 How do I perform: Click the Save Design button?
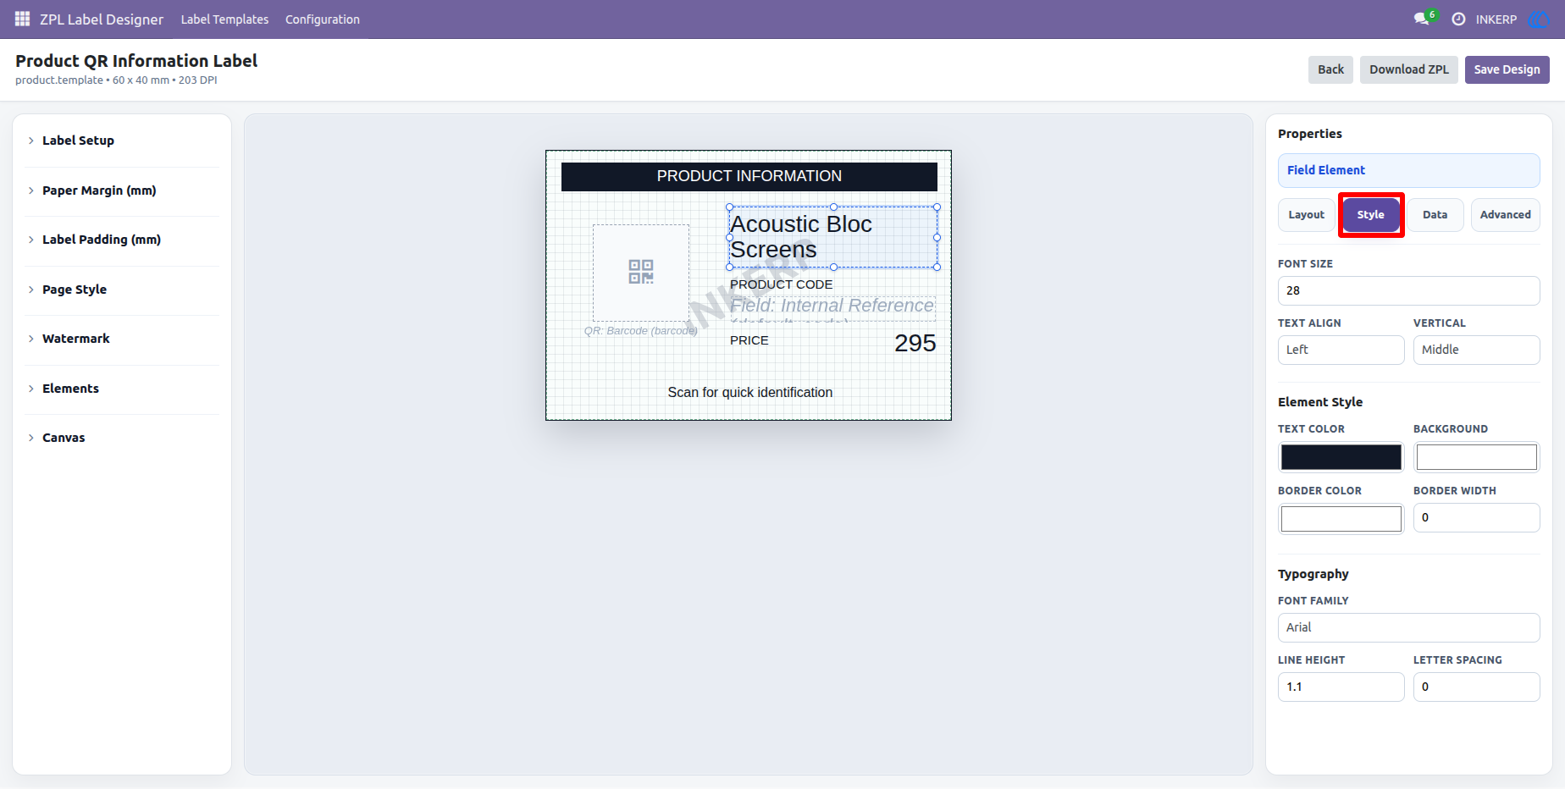1507,69
